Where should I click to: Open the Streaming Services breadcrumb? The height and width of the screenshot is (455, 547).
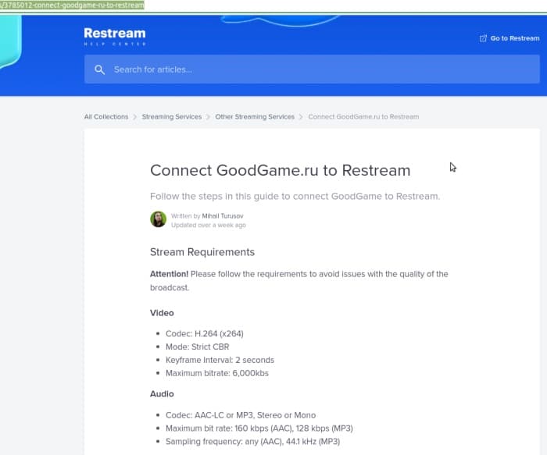click(x=172, y=117)
